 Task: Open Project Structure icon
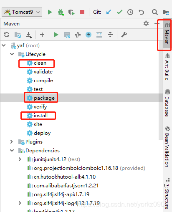coord(166,12)
